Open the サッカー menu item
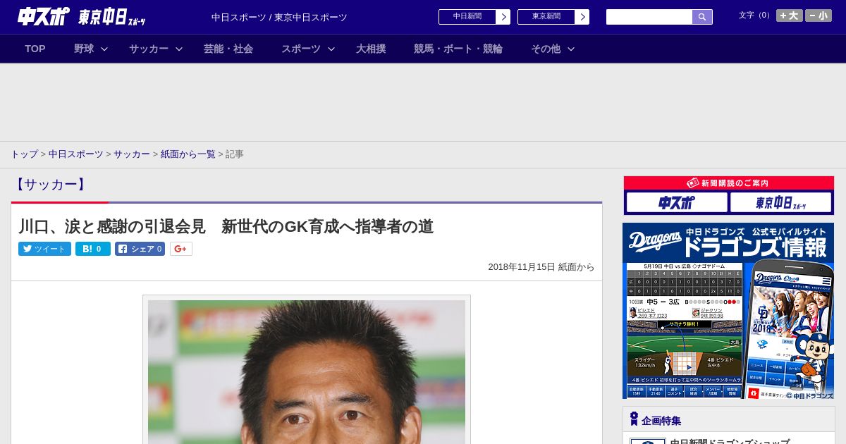Viewport: 846px width, 444px height. 149,49
